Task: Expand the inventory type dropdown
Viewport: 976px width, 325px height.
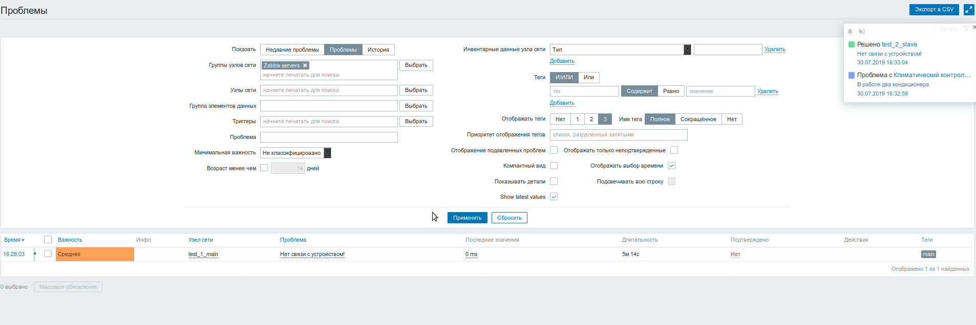Action: [687, 50]
